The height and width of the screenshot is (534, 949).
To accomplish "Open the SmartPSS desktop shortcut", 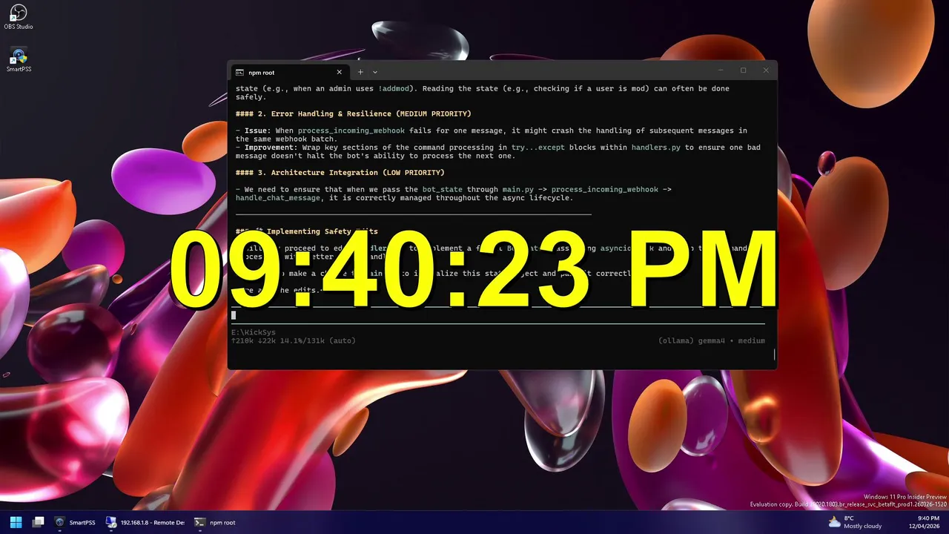I will (19, 59).
